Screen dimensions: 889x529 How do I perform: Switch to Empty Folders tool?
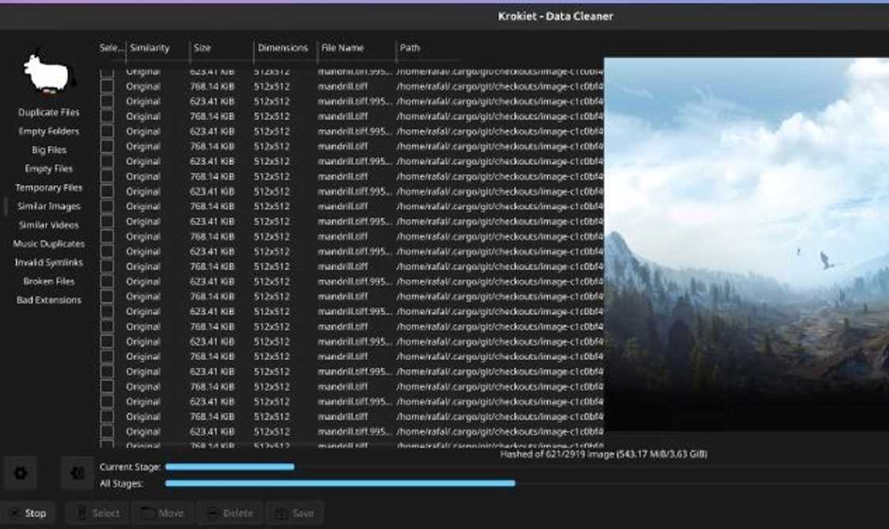click(x=48, y=131)
